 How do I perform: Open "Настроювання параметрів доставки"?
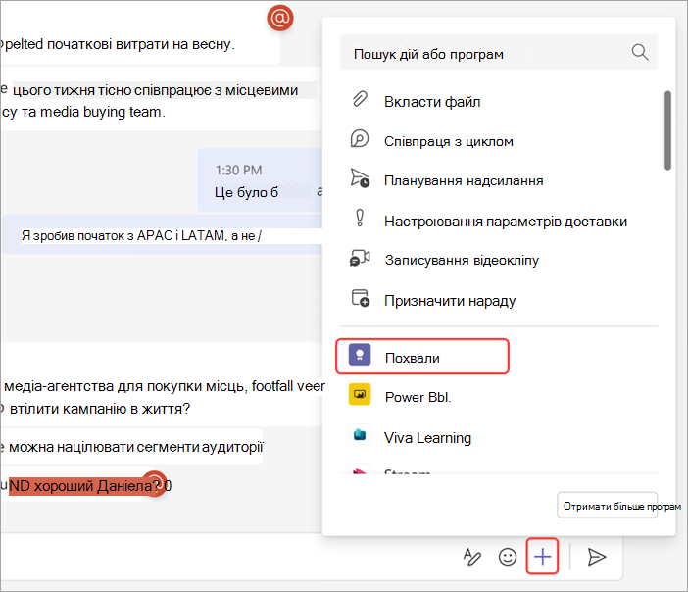pos(506,222)
